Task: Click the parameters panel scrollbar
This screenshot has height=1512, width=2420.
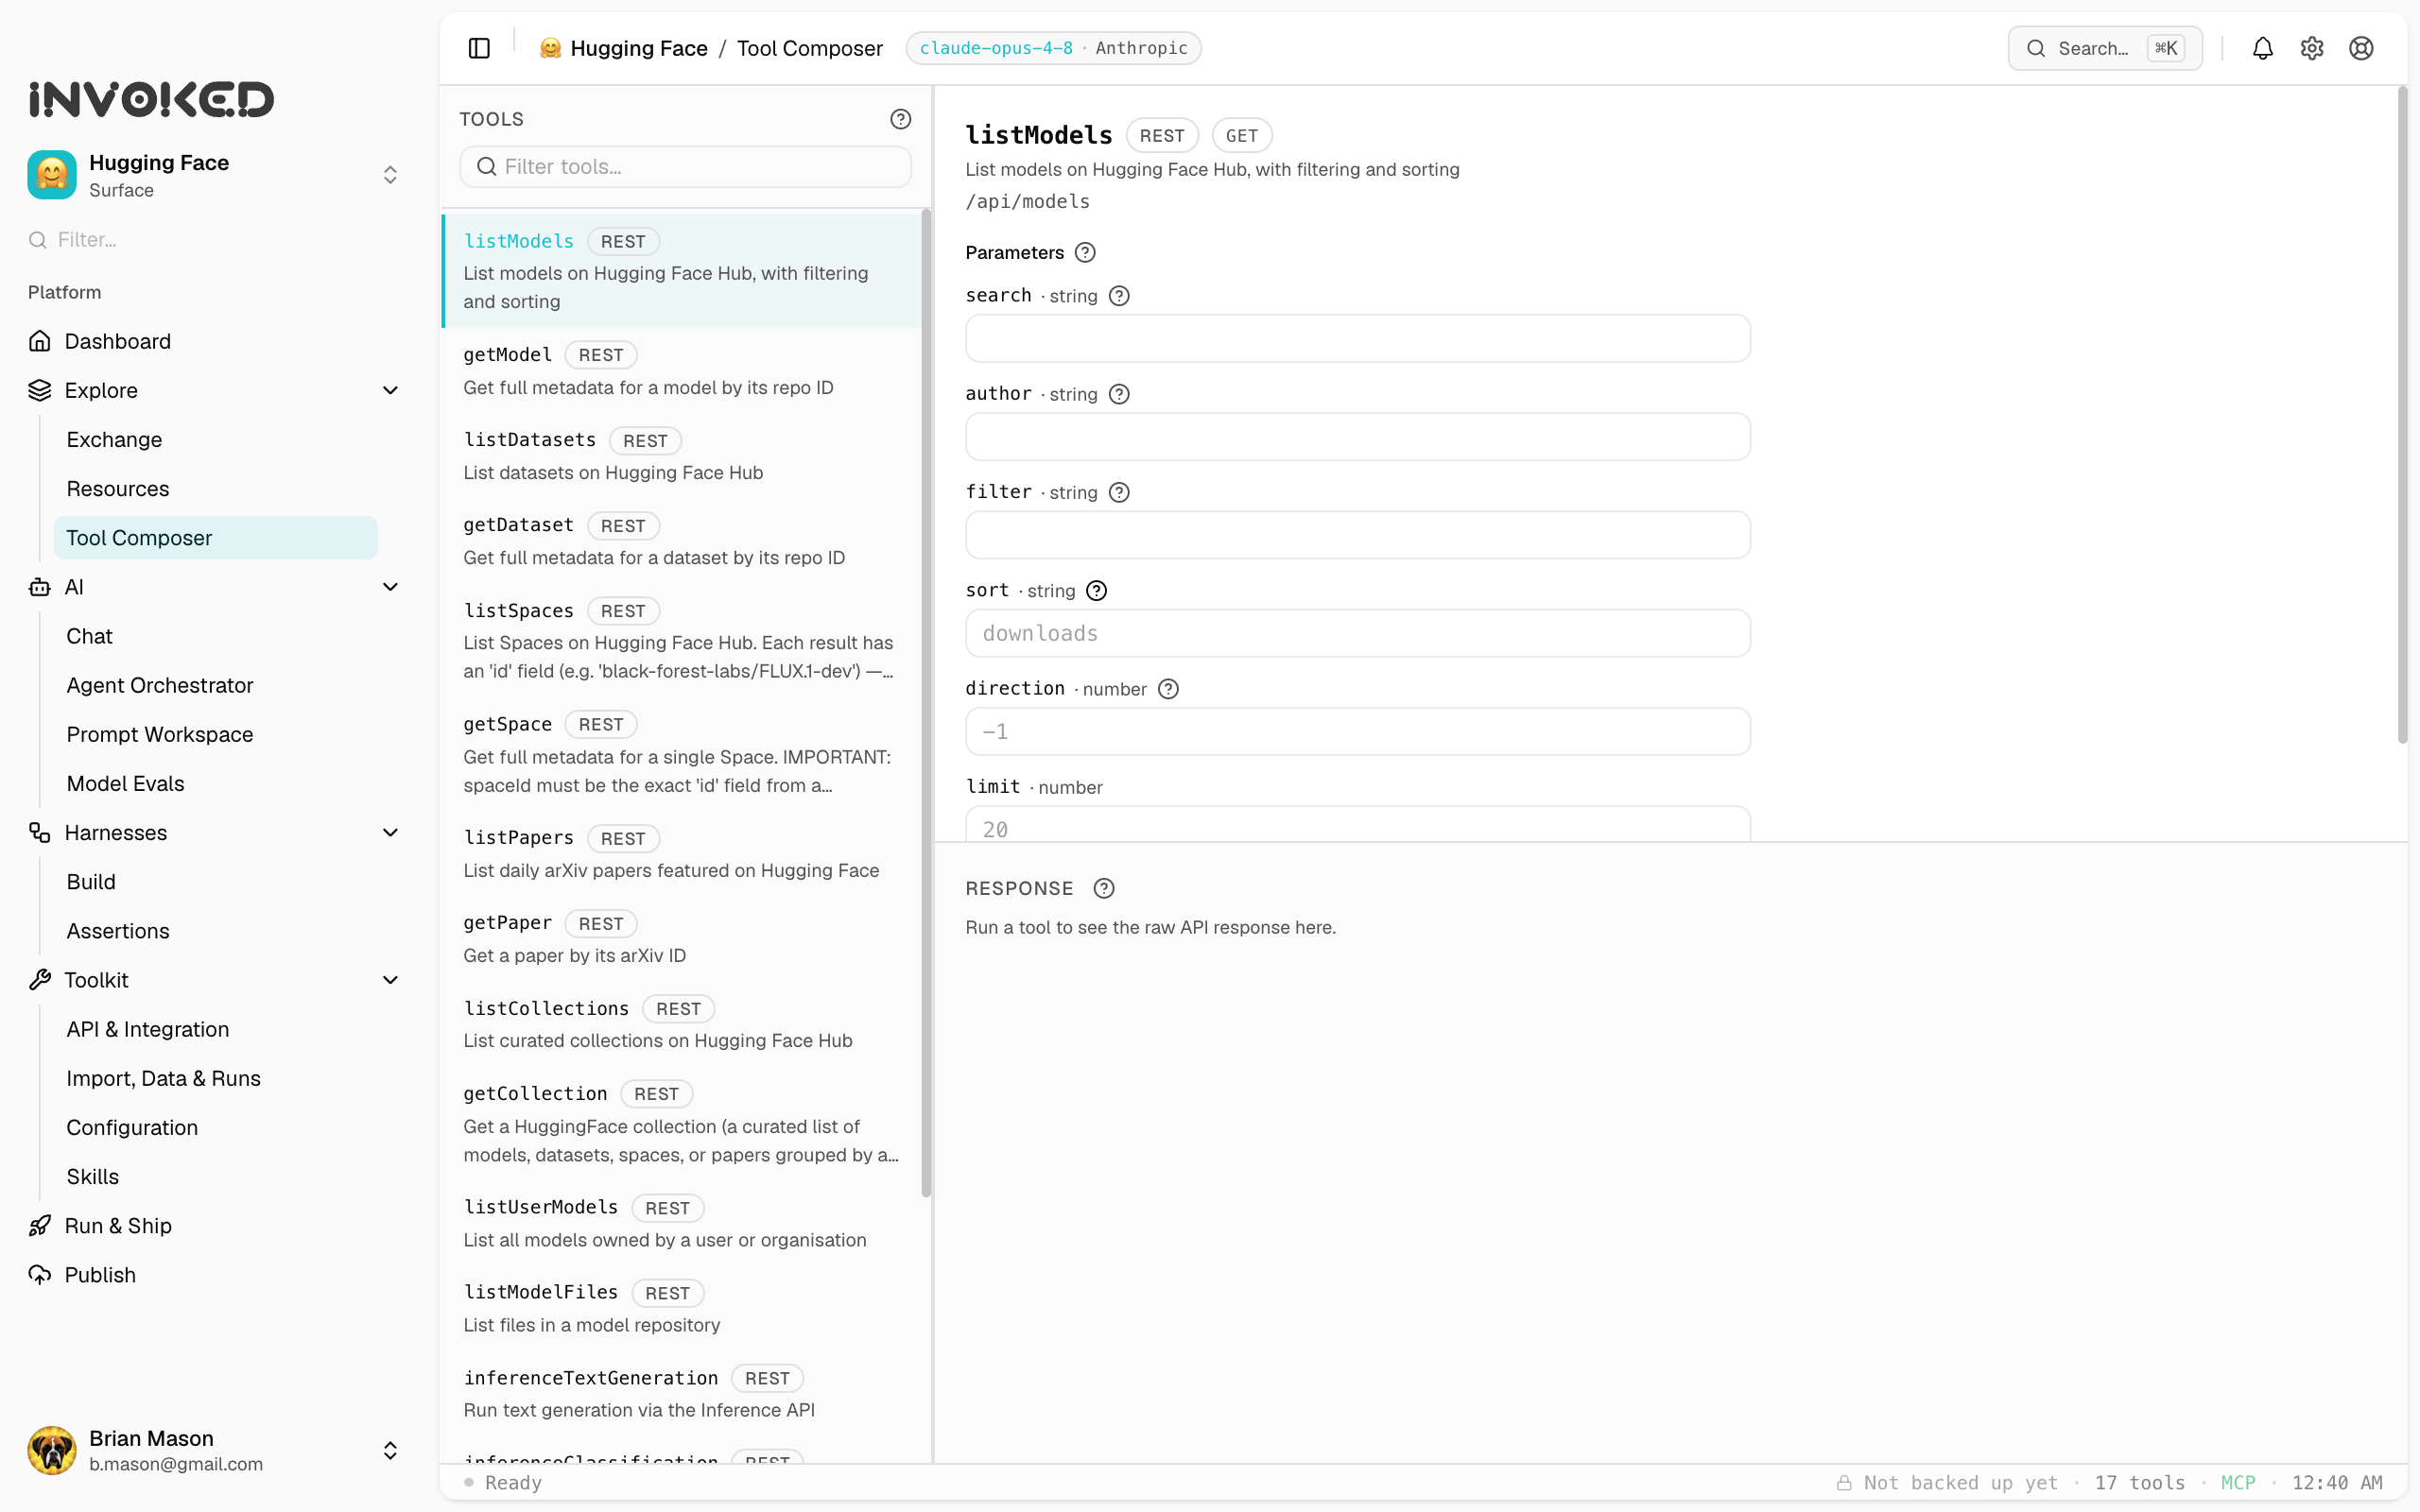Action: pyautogui.click(x=2402, y=415)
